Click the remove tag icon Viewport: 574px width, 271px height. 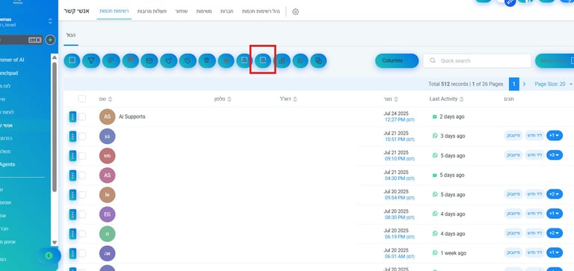tap(188, 60)
